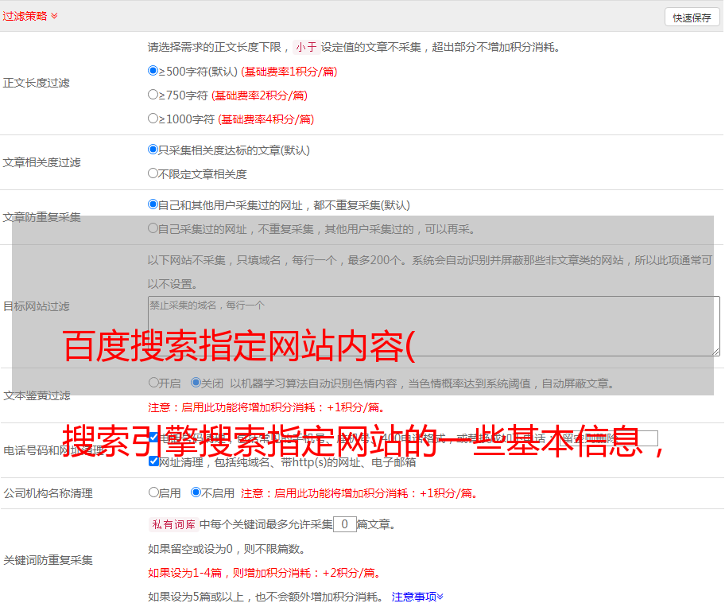
Task: Select 自己和其他用户采集过的网址 radio option
Action: coord(153,204)
